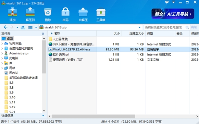Select the 此电脑 computer icon

pyautogui.click(x=6, y=58)
